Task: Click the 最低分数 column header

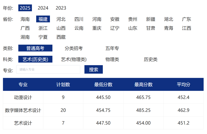Action: click(103, 84)
